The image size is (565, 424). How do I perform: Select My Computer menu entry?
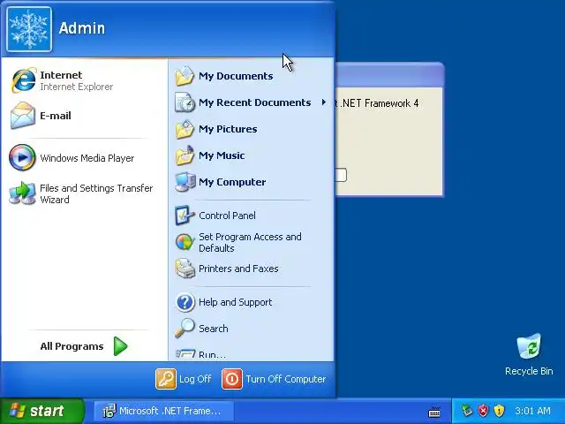click(251, 182)
